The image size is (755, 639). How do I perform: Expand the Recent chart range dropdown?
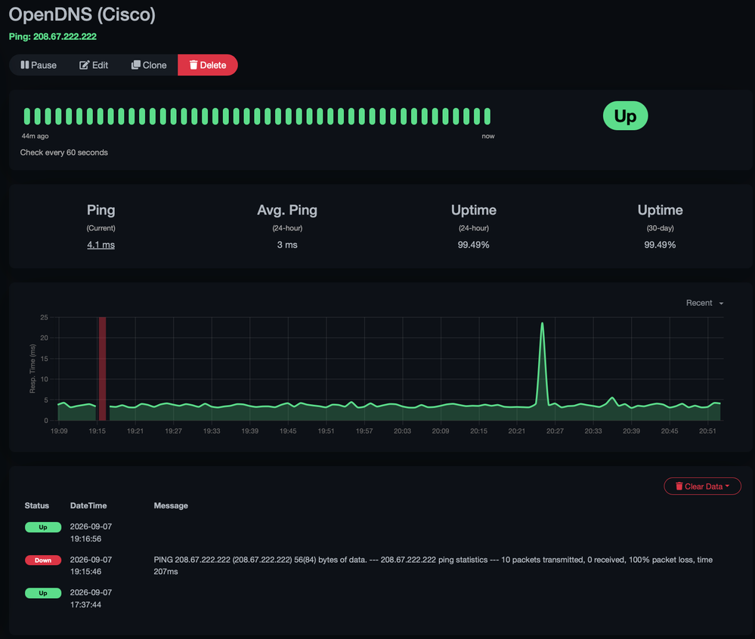(x=704, y=303)
